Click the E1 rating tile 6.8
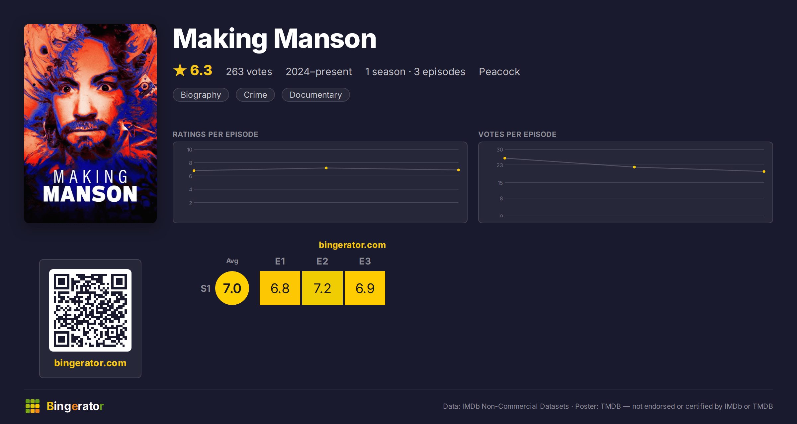 coord(280,288)
